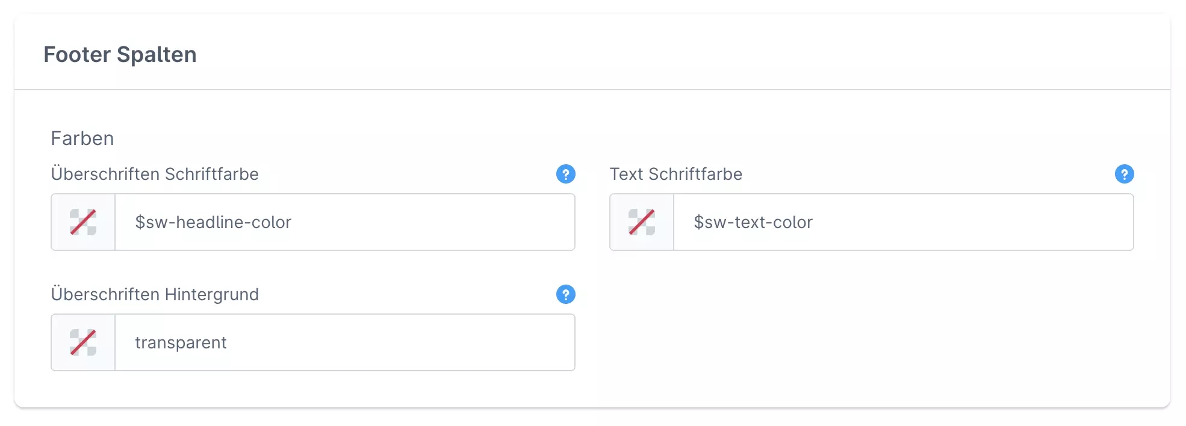Image resolution: width=1186 pixels, height=426 pixels.
Task: Click the Überschriften Schriftfarbe label
Action: [x=155, y=174]
